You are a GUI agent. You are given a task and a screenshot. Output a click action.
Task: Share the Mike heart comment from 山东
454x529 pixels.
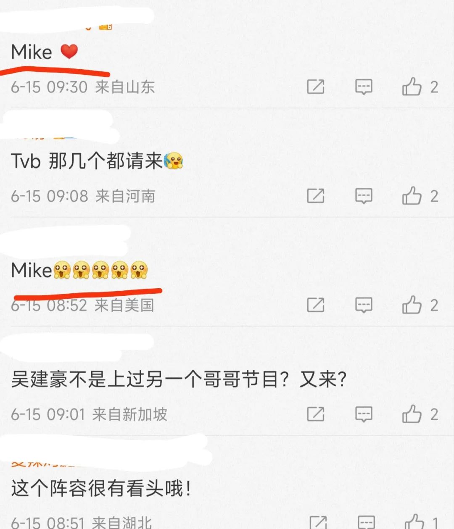tap(316, 87)
